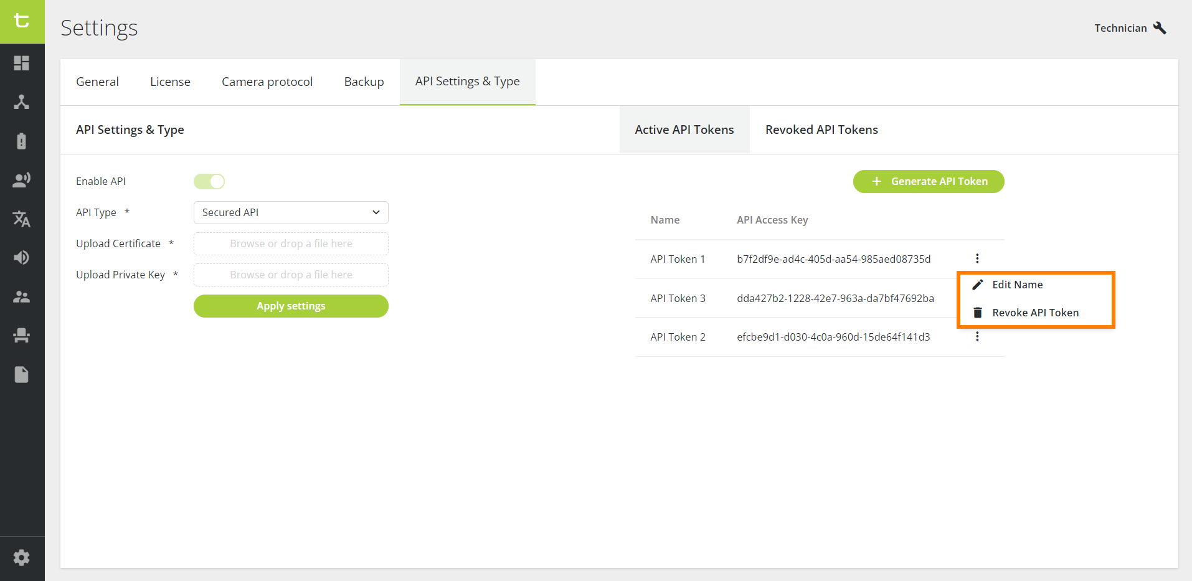
Task: Open the device status sidebar icon
Action: pyautogui.click(x=21, y=141)
